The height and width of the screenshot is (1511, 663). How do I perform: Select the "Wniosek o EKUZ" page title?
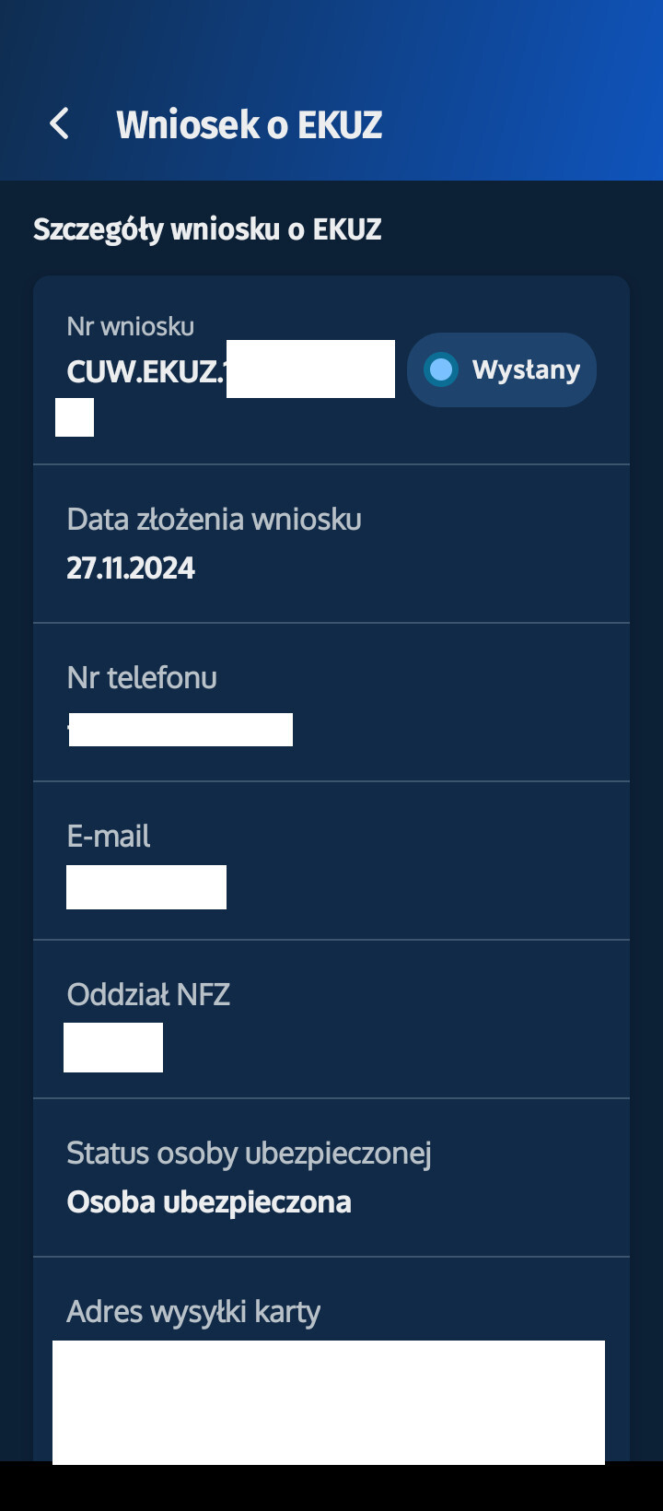pos(249,124)
